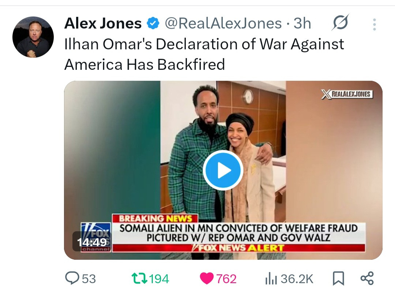Click the 762 likes count
This screenshot has width=395, height=293.
(x=226, y=279)
